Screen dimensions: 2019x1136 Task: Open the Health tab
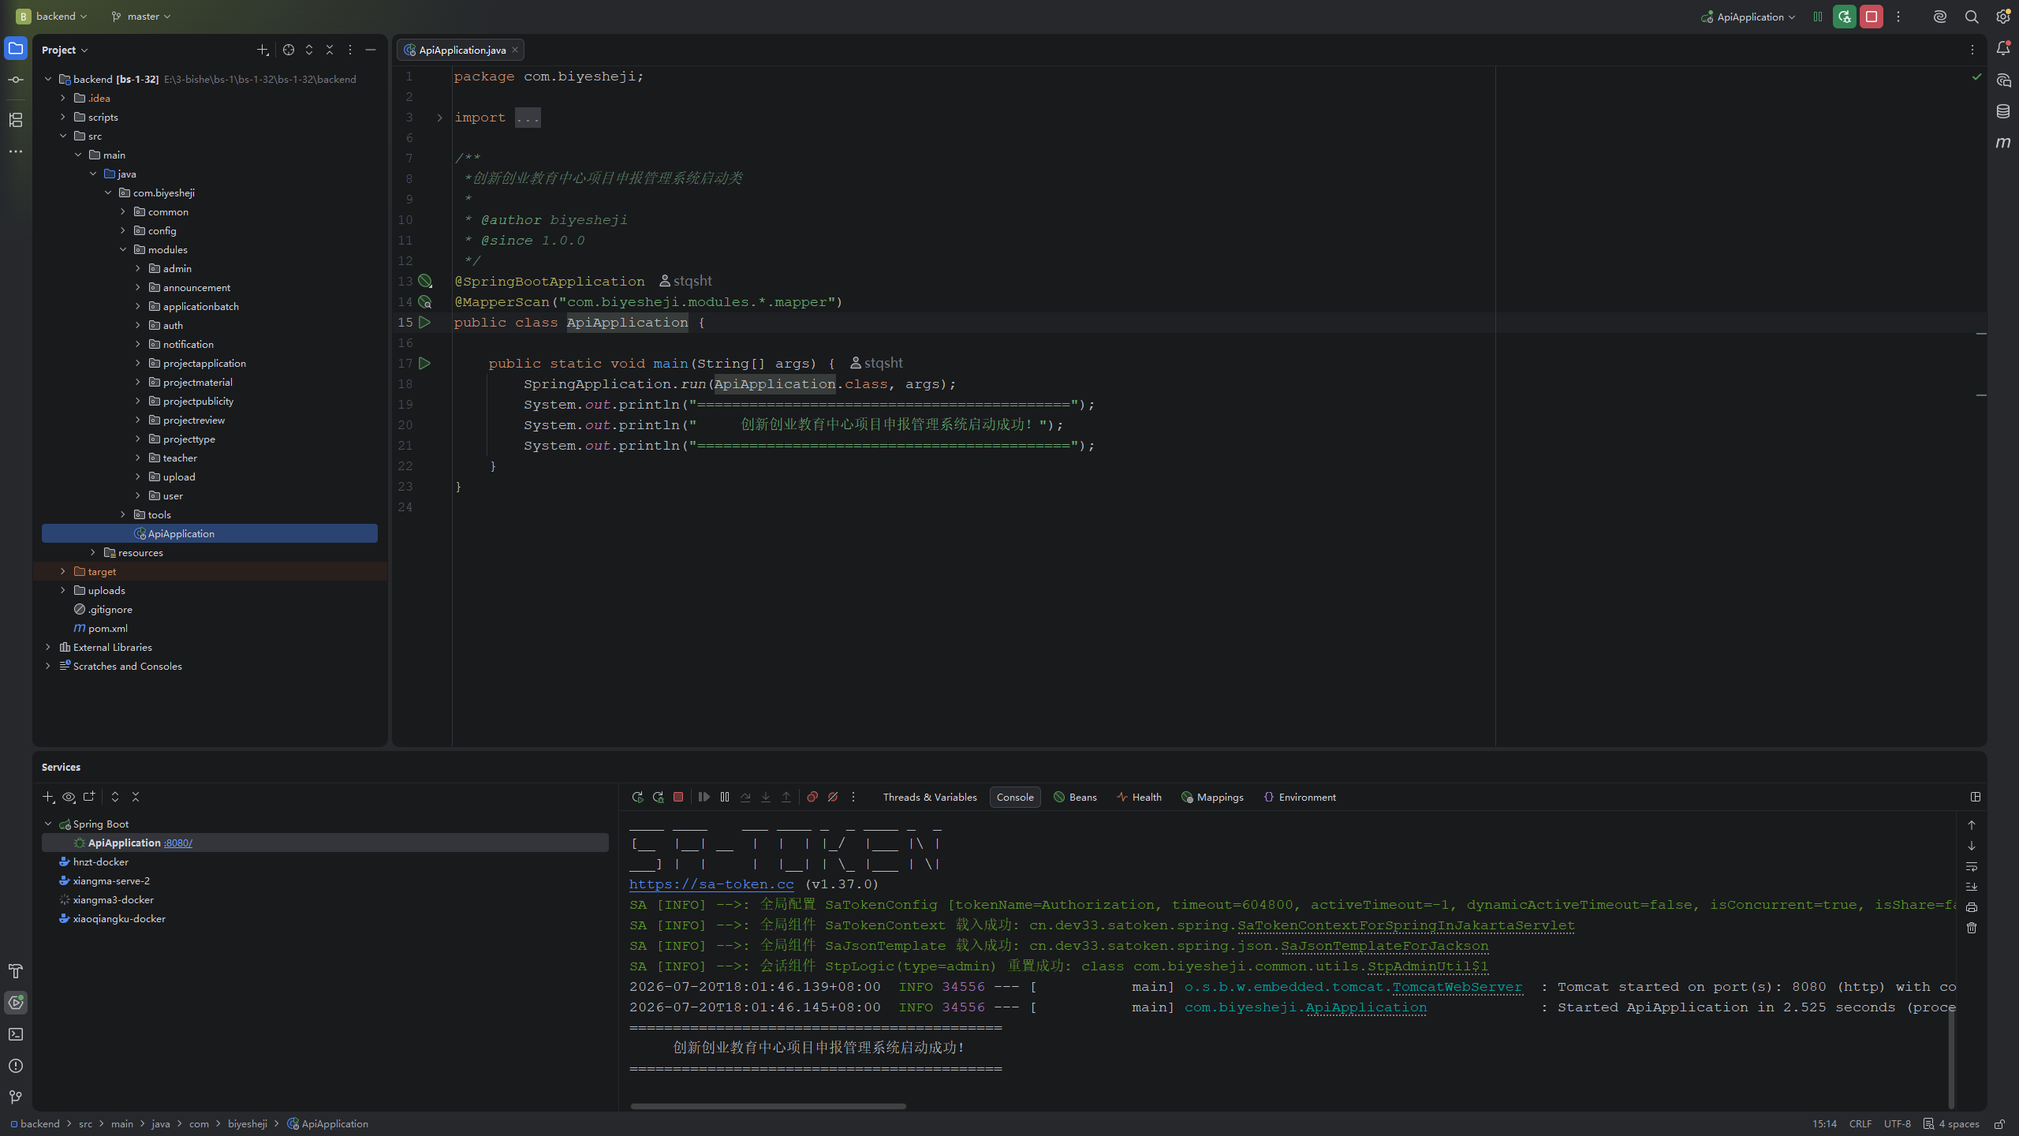coord(1139,797)
